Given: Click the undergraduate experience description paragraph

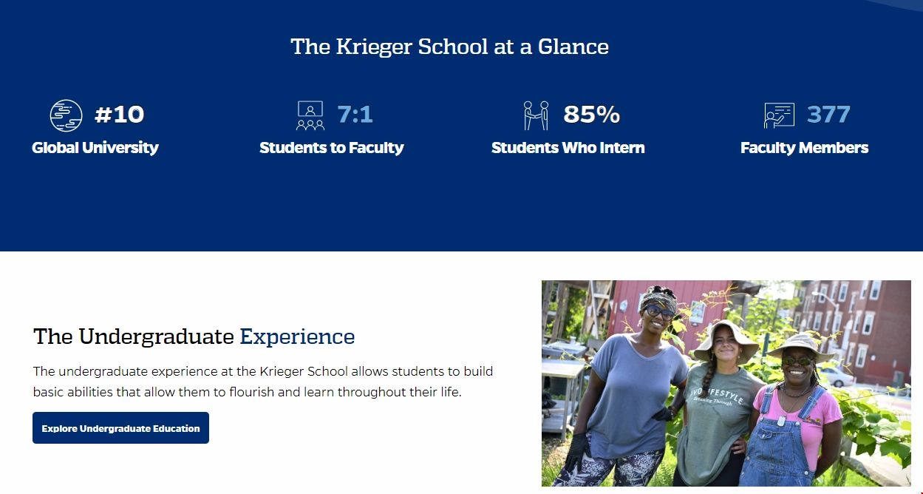Looking at the screenshot, I should [262, 382].
